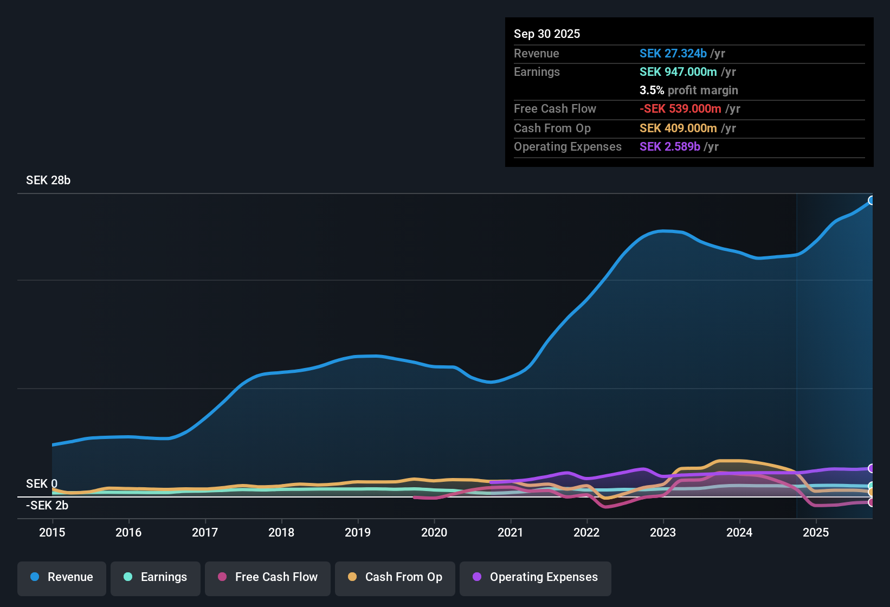The image size is (890, 607).
Task: Click the Free Cash Flow label in tooltip
Action: (555, 109)
